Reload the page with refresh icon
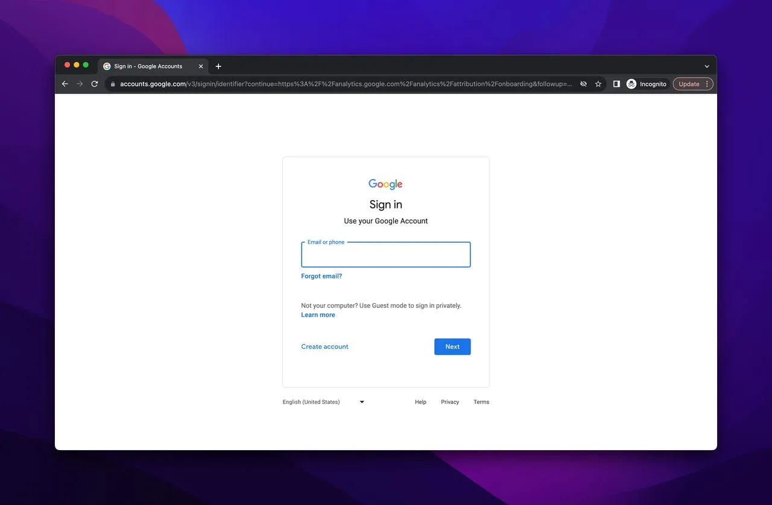 [x=95, y=84]
